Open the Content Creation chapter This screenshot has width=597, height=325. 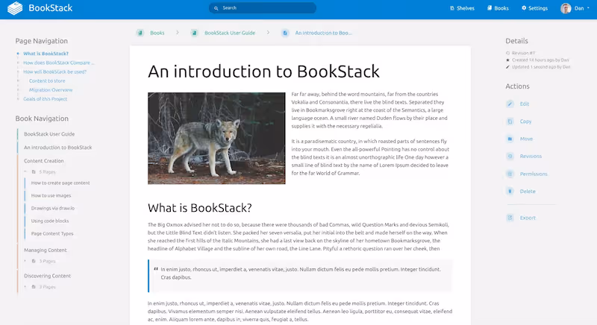(x=44, y=161)
